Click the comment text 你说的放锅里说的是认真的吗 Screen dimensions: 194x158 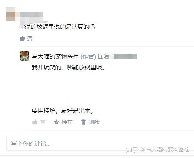(x=57, y=27)
